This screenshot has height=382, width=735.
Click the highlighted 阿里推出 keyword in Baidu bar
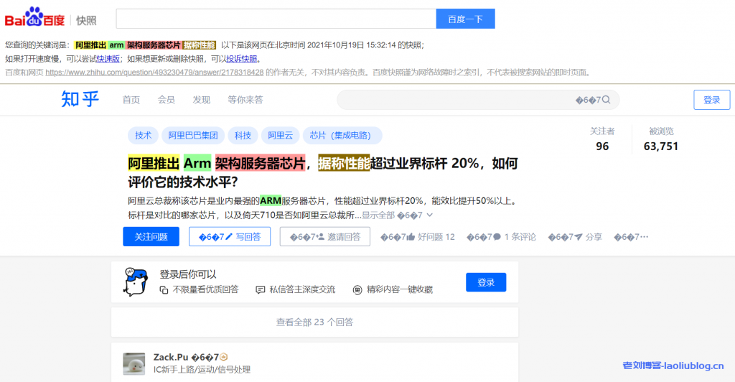point(91,45)
